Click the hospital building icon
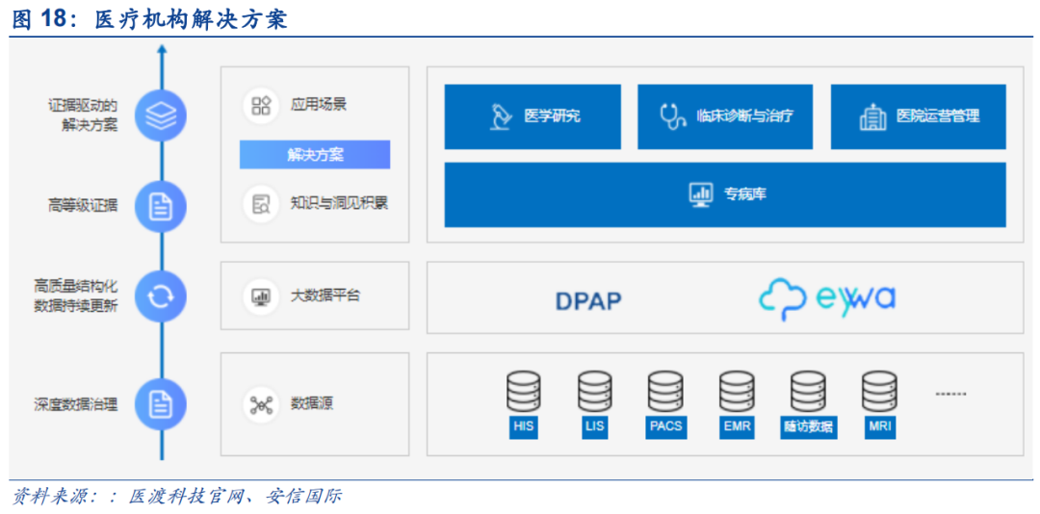 coord(872,116)
